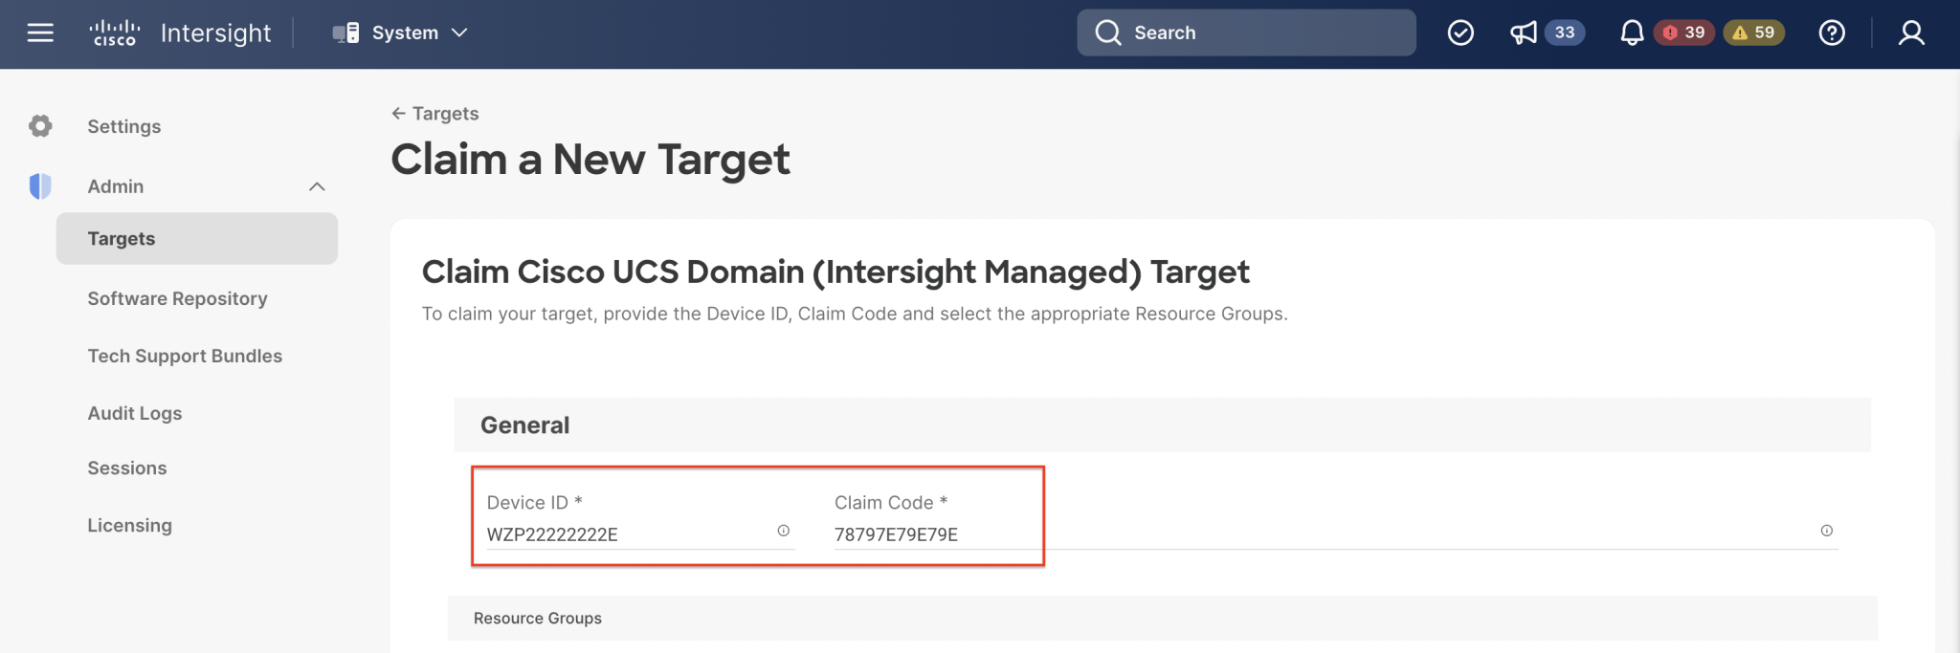This screenshot has width=1960, height=653.
Task: Open the Help question mark icon
Action: point(1832,33)
